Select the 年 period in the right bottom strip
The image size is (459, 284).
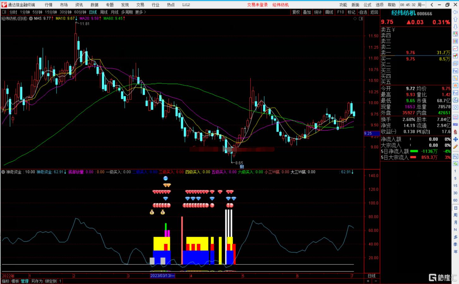[455, 252]
